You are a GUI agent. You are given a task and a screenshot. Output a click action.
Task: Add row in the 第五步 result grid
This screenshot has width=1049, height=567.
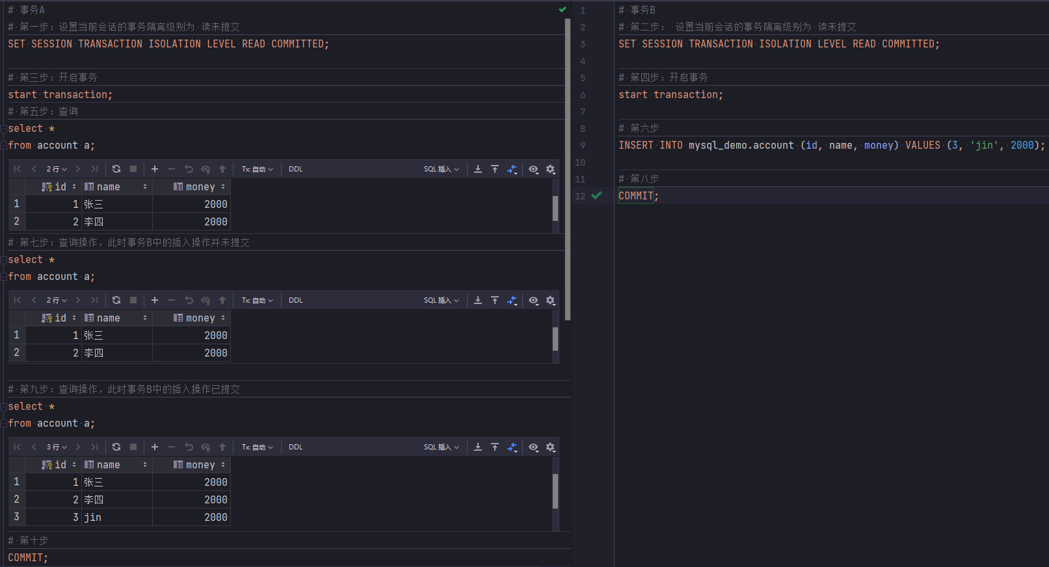click(x=155, y=169)
